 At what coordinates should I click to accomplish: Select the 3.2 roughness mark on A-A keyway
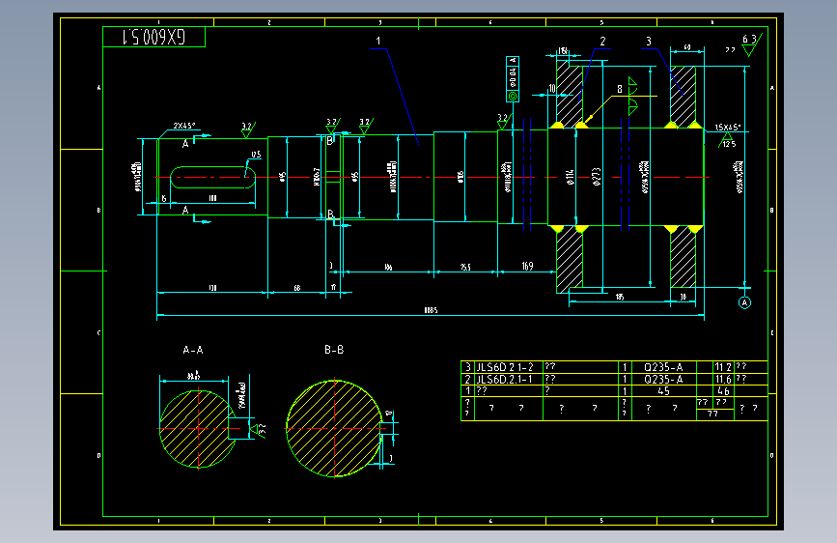(260, 430)
